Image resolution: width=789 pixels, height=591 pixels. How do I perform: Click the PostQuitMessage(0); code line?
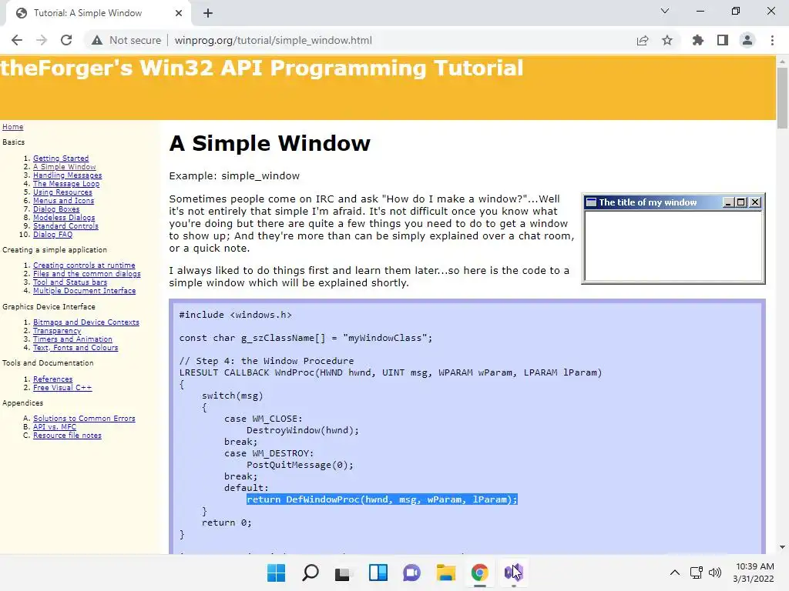tap(300, 465)
